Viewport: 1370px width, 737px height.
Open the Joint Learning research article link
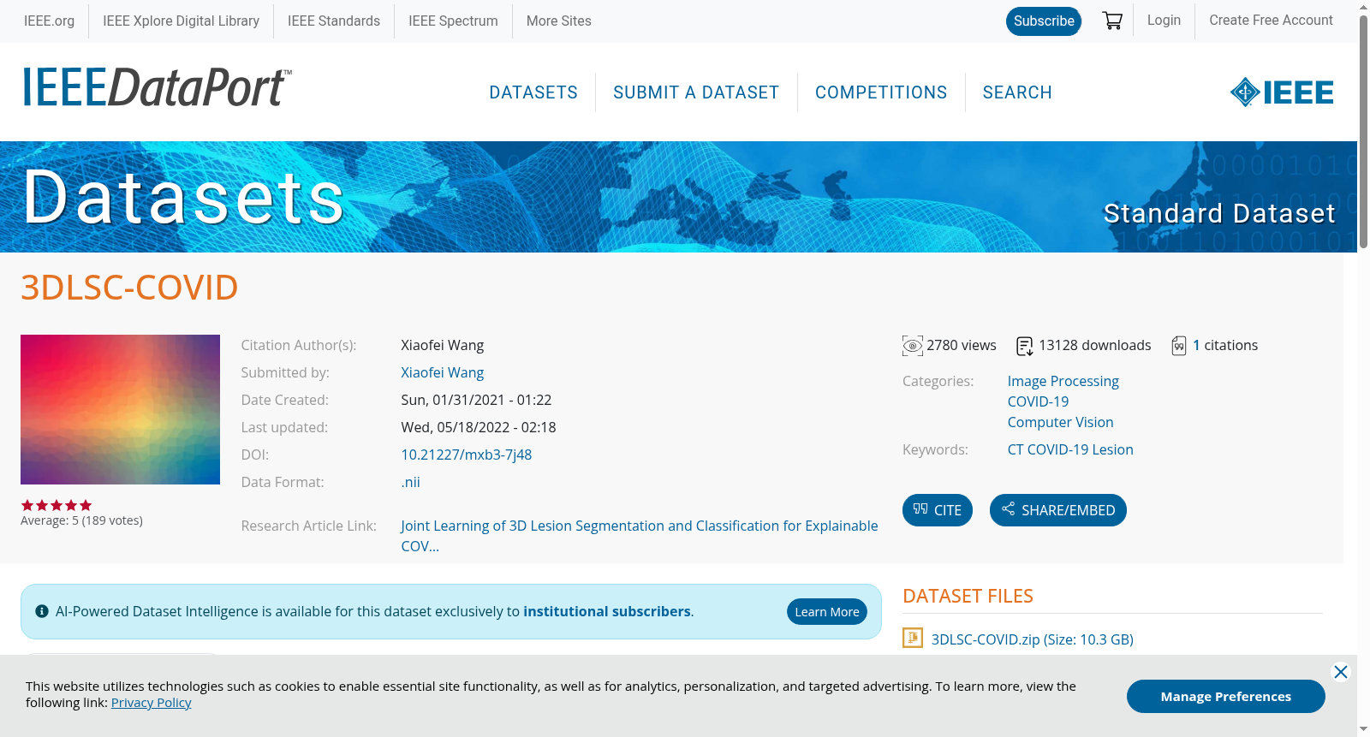coord(639,536)
